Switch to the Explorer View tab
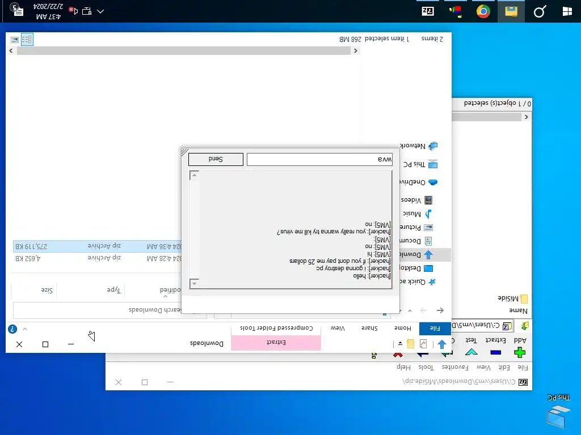The width and height of the screenshot is (581, 435). [338, 328]
